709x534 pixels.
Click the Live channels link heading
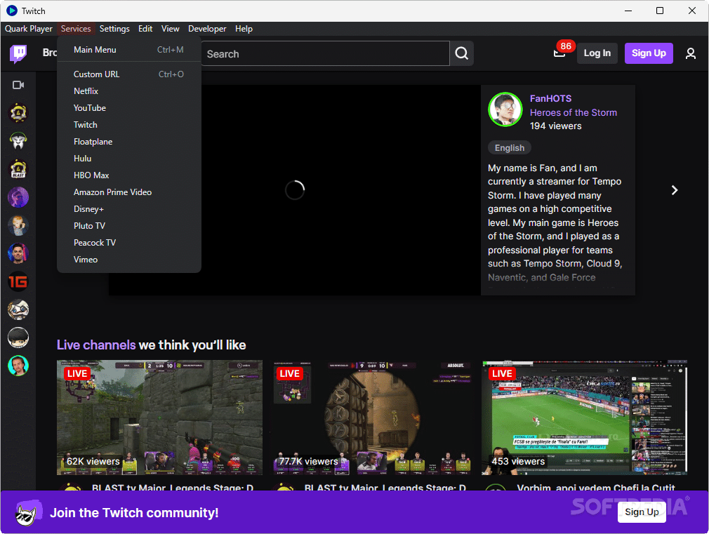point(96,345)
